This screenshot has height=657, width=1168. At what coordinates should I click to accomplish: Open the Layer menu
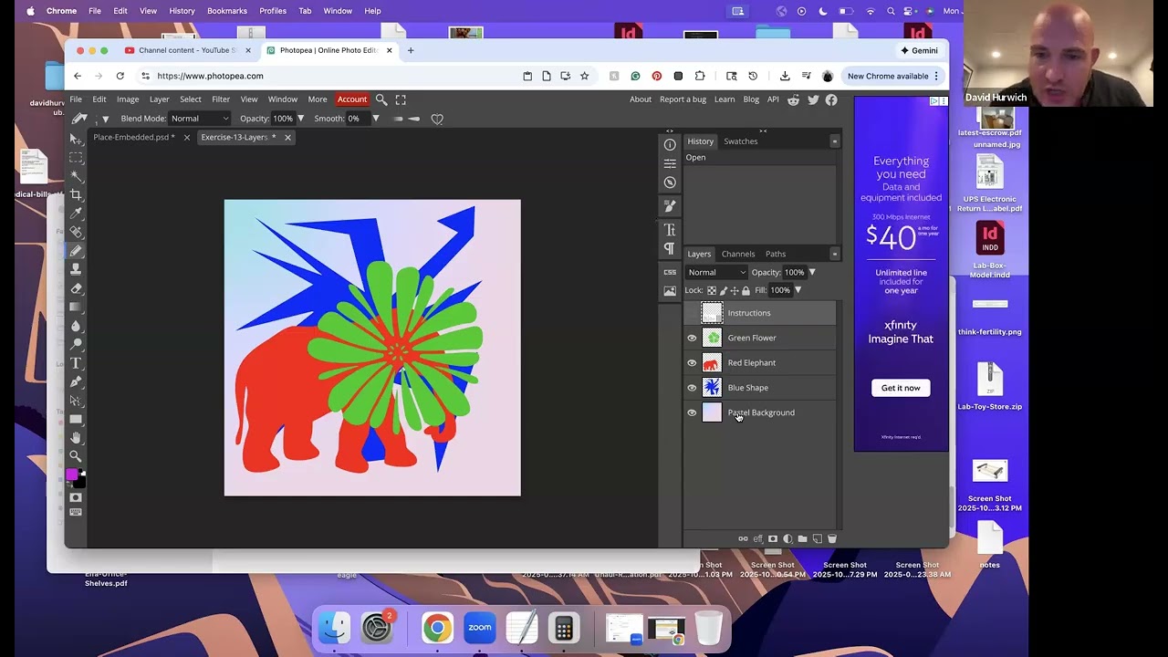coord(159,99)
